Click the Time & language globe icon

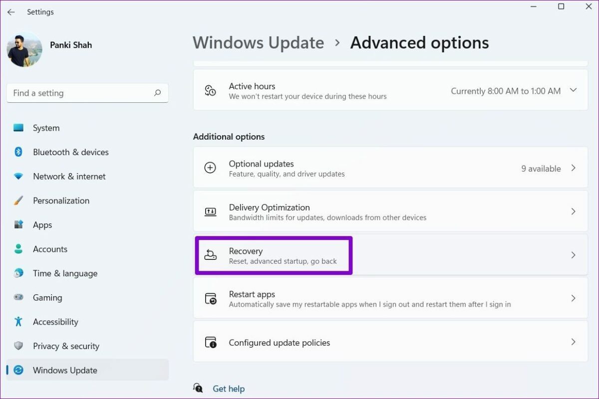18,273
